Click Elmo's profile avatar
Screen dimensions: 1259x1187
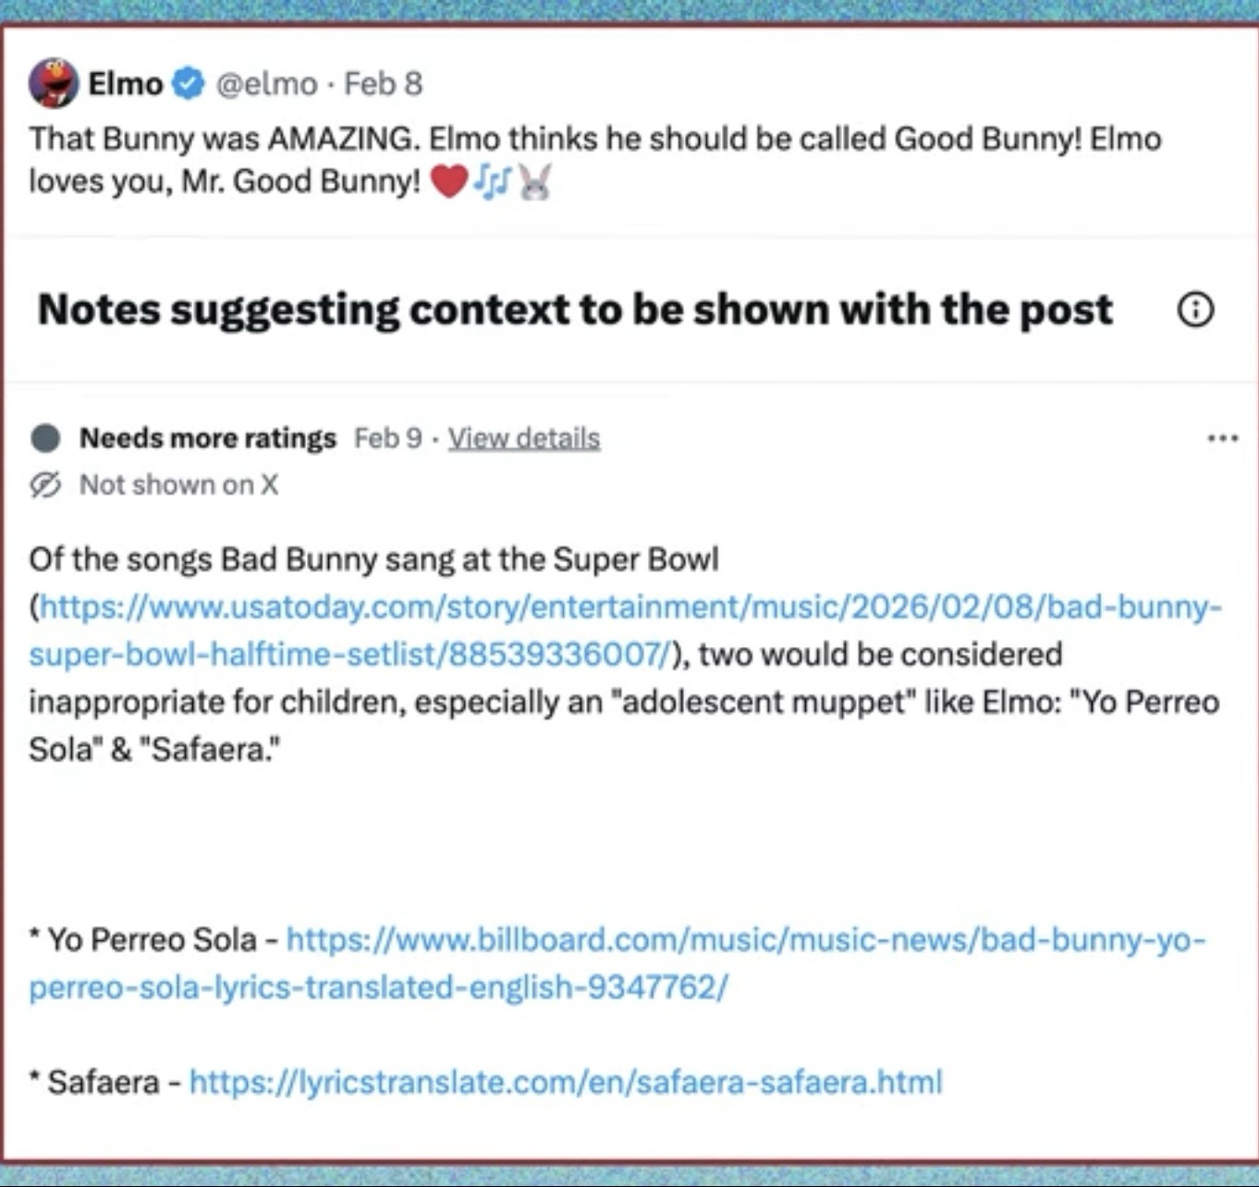click(53, 83)
